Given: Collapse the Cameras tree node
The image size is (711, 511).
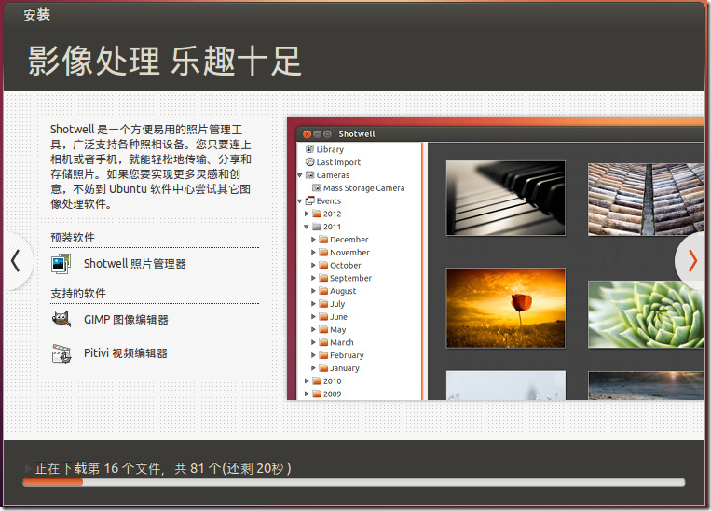Looking at the screenshot, I should [x=300, y=175].
